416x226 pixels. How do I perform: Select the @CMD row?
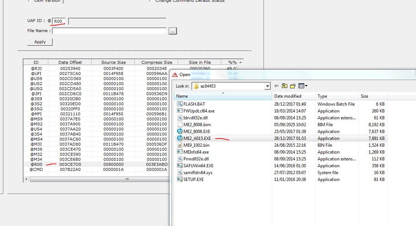pos(97,169)
